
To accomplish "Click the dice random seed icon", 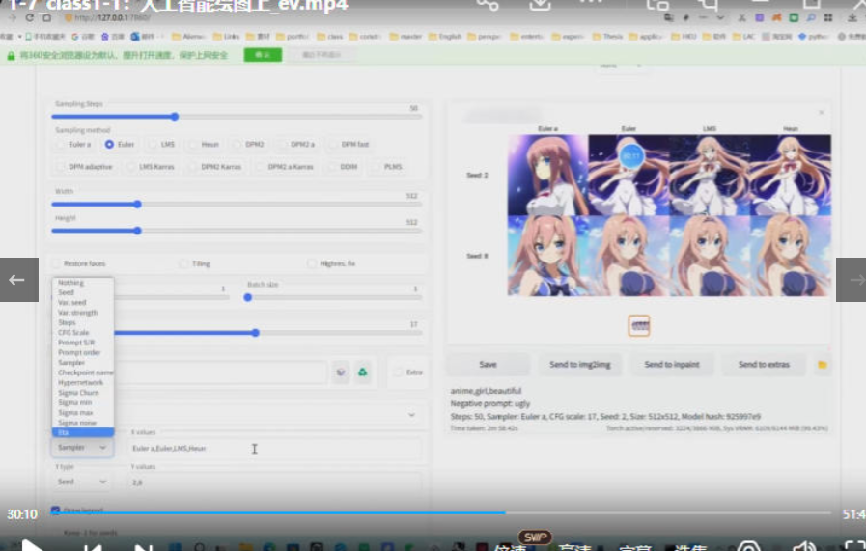I will point(341,372).
